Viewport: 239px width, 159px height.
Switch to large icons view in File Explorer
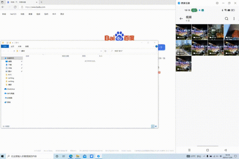[x=156, y=126]
